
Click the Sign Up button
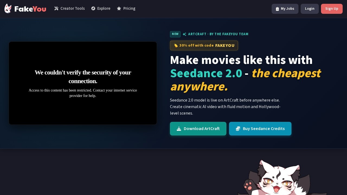coord(332,9)
